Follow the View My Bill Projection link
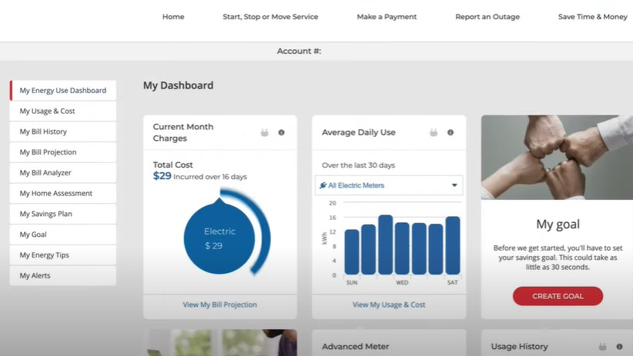Viewport: 633px width, 356px height. [219, 304]
